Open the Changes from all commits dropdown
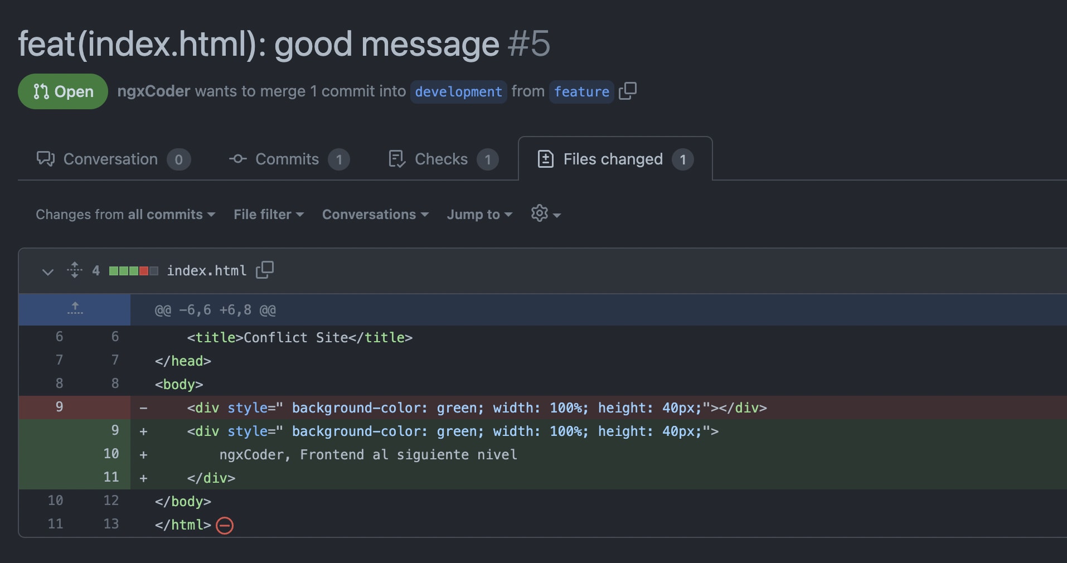This screenshot has height=563, width=1067. (x=125, y=214)
